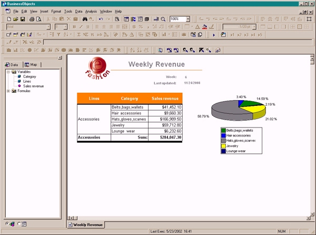
Task: Click the Print icon
Action: click(x=32, y=19)
